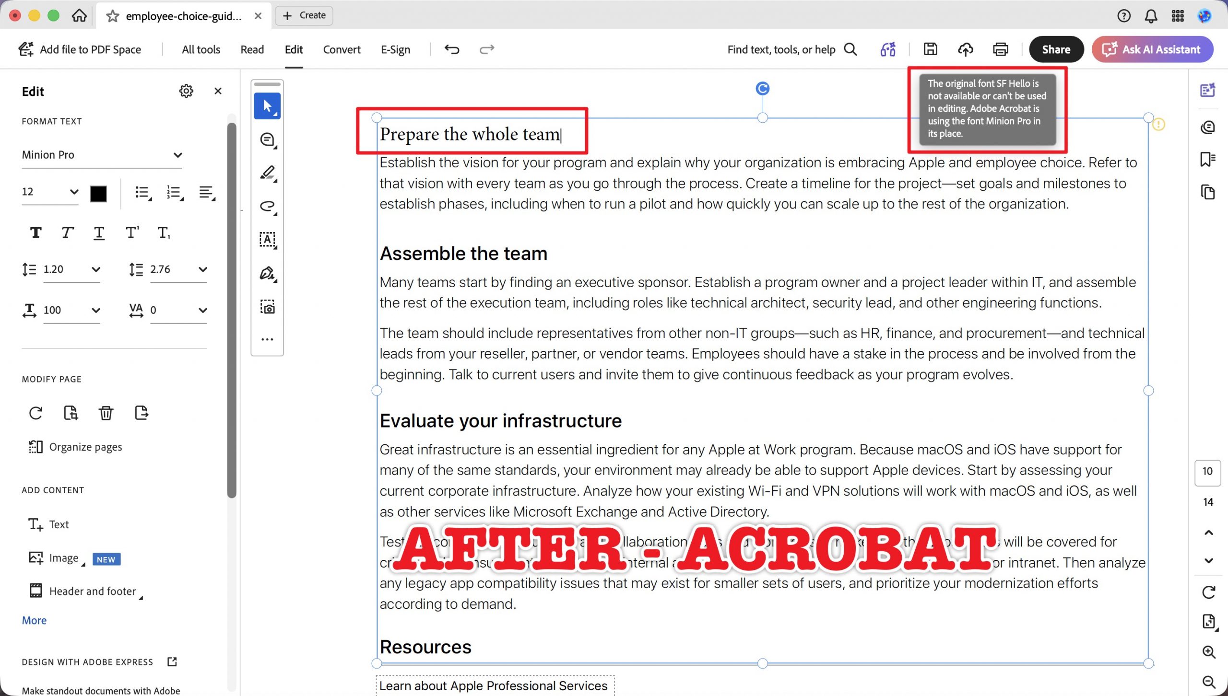Open All tools menu

pyautogui.click(x=201, y=49)
